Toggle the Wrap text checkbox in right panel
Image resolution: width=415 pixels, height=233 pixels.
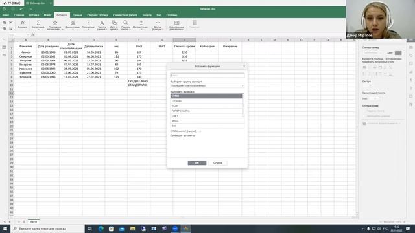(364, 111)
